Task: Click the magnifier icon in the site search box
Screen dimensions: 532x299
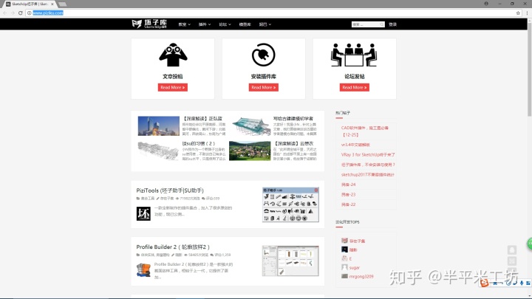Action: click(x=381, y=24)
